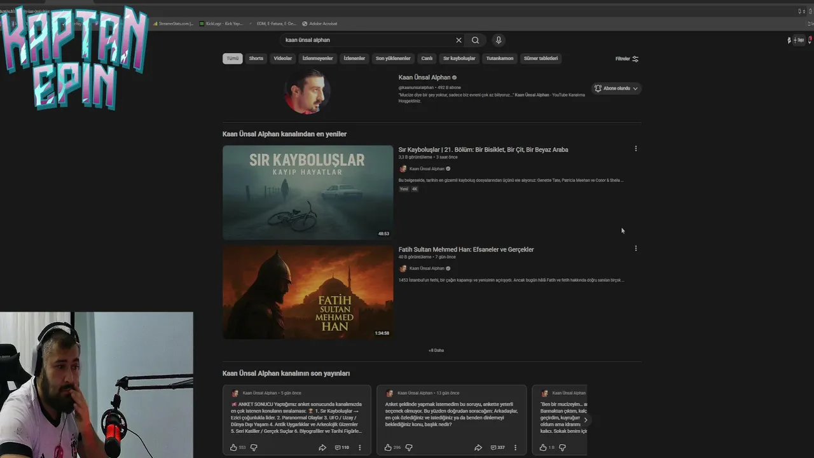Open the EDM, E-Fatura bookmark
The width and height of the screenshot is (814, 458).
(x=273, y=24)
